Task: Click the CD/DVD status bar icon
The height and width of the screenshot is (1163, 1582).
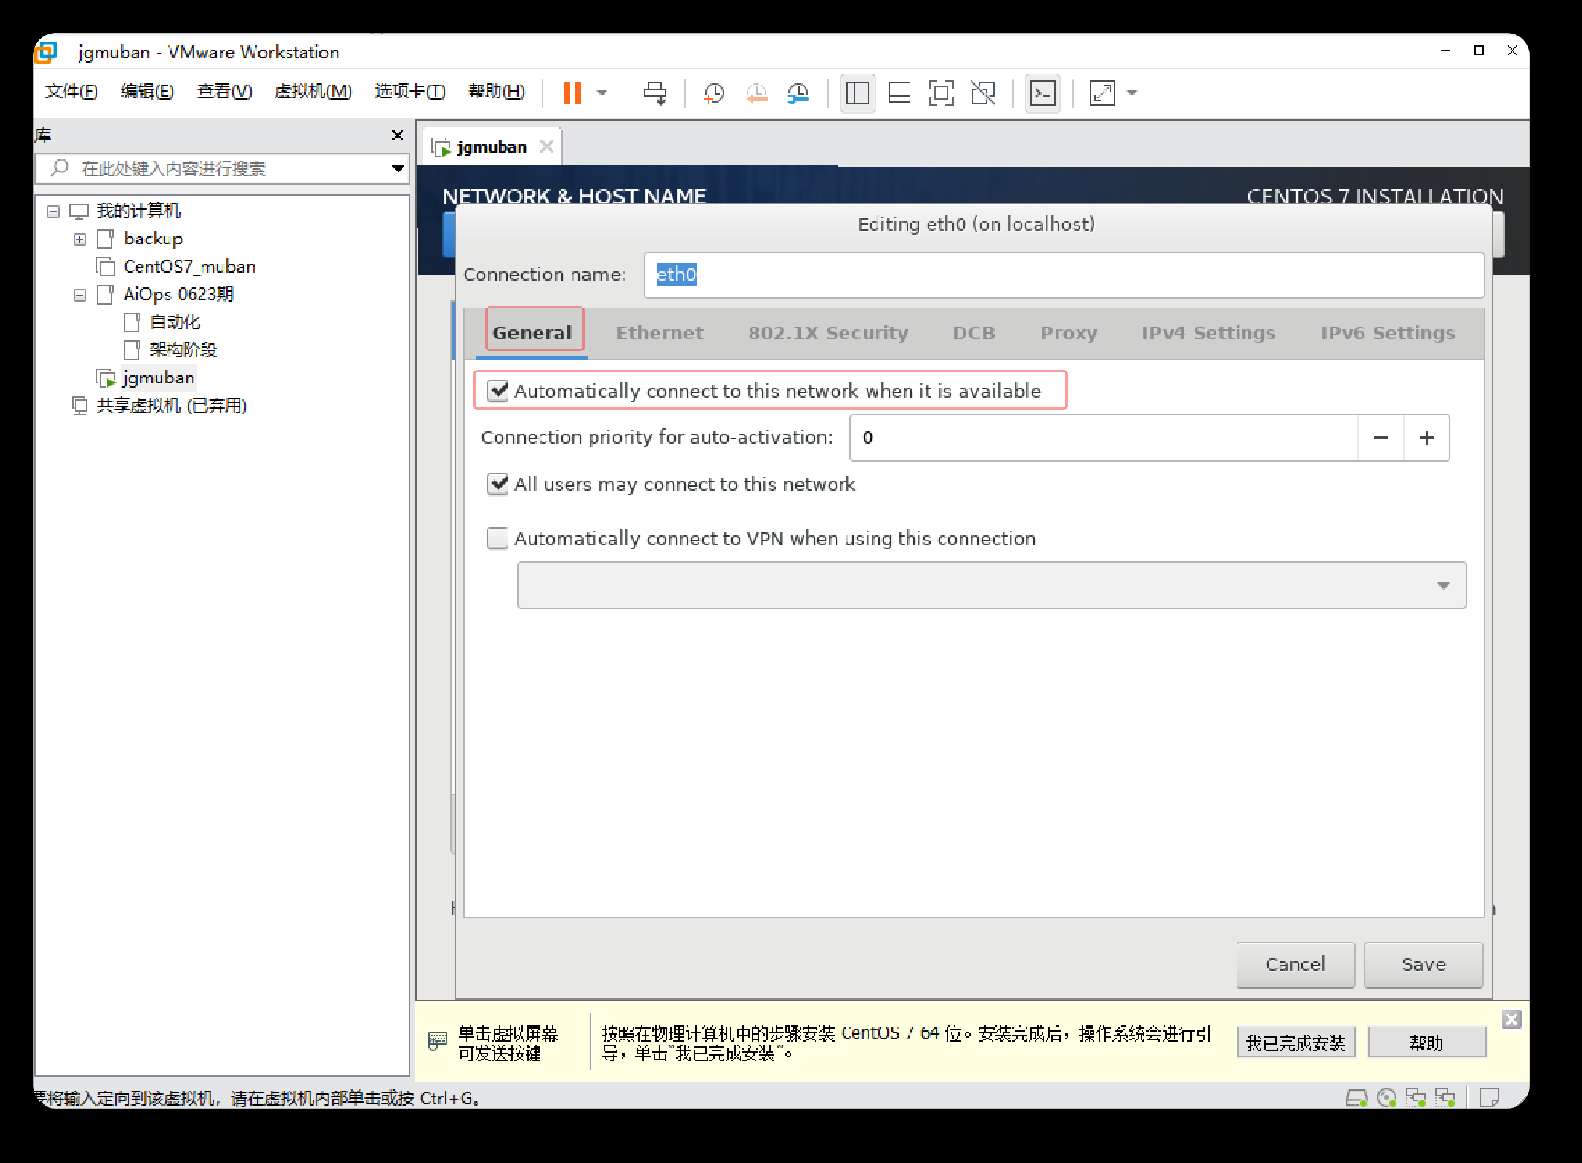Action: tap(1386, 1098)
